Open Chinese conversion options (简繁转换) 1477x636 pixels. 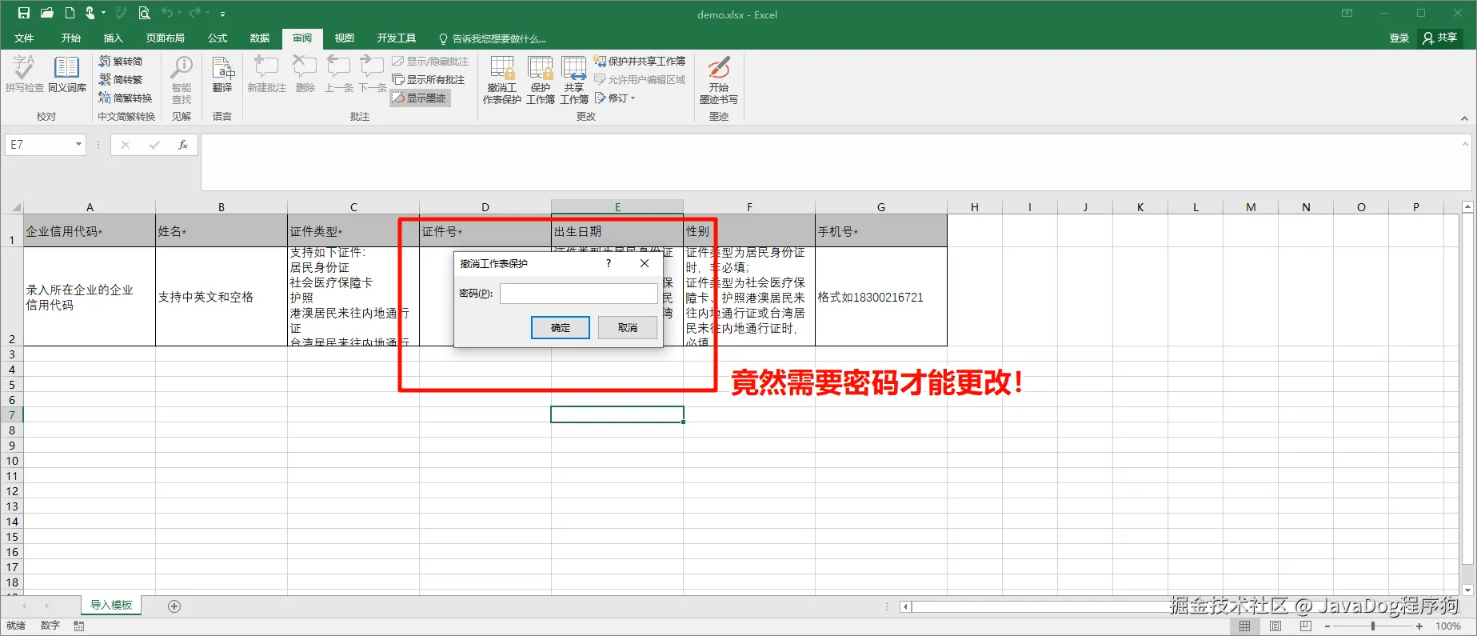(126, 98)
